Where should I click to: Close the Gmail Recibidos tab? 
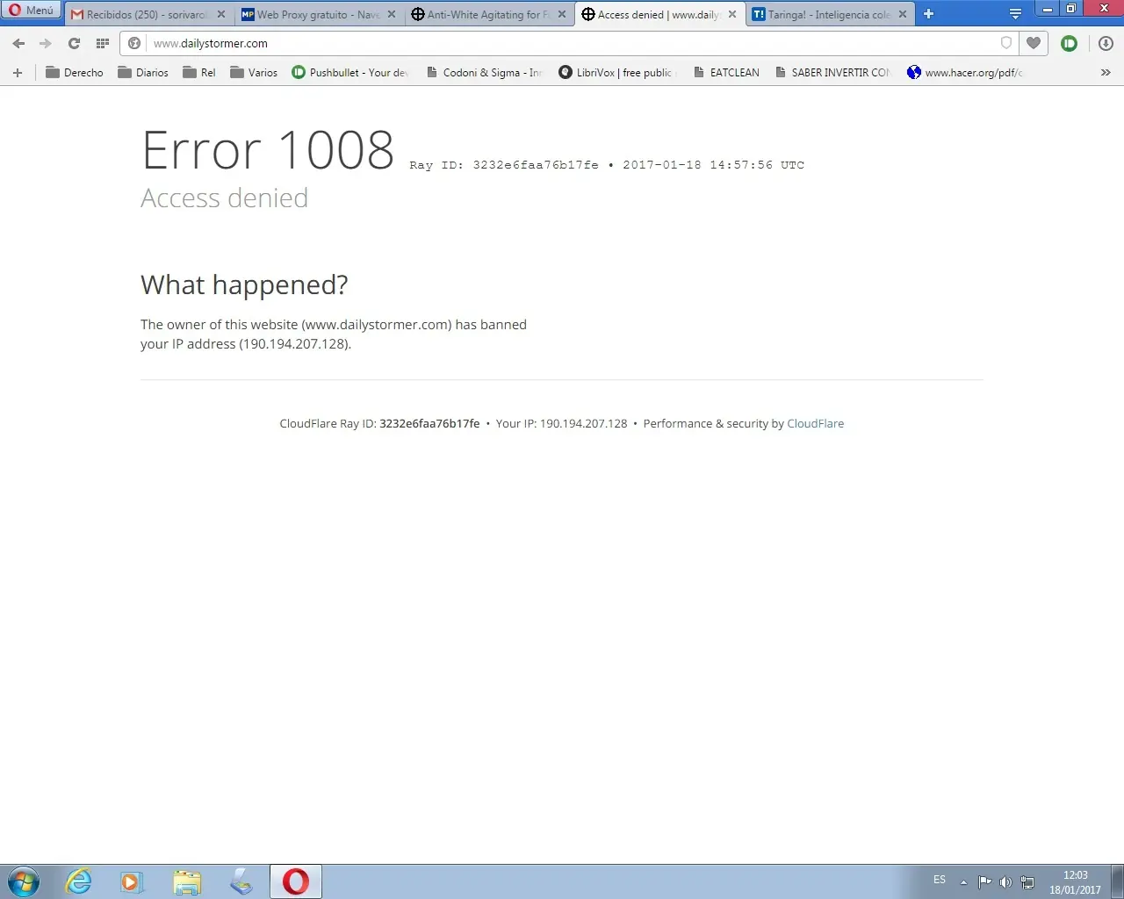coord(221,15)
